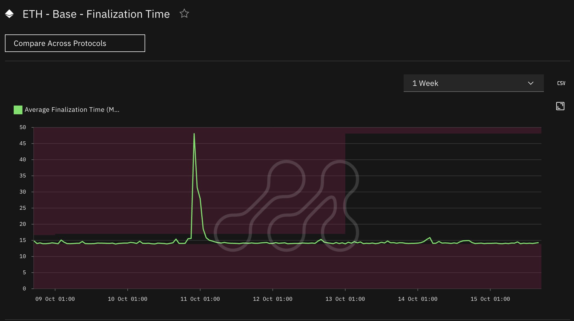Screen dimensions: 574x321
Task: Click the 11 Oct 01:00 axis label
Action: pyautogui.click(x=200, y=299)
